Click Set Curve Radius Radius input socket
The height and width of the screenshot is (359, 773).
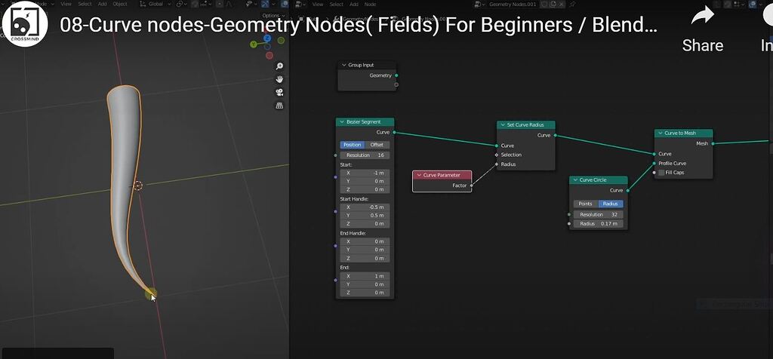497,164
